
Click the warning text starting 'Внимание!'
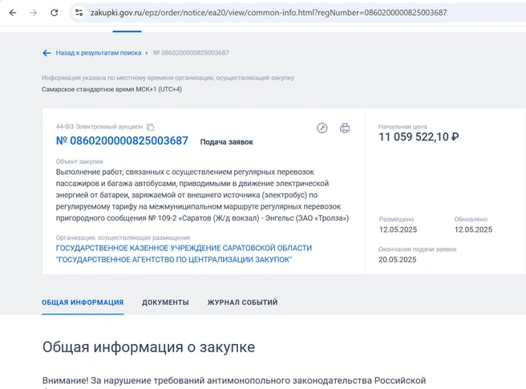[x=234, y=381]
